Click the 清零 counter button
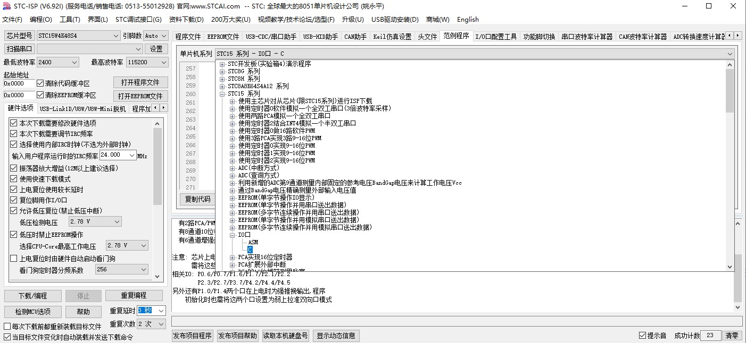 pyautogui.click(x=732, y=336)
